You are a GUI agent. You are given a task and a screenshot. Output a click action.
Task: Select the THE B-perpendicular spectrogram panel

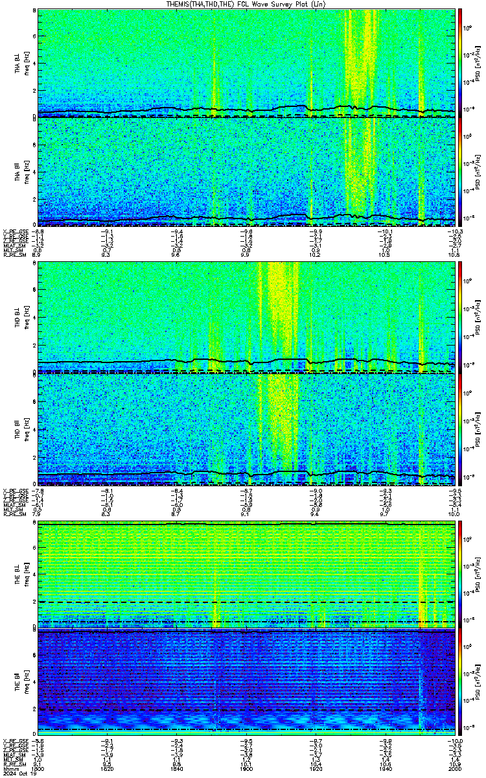246,574
